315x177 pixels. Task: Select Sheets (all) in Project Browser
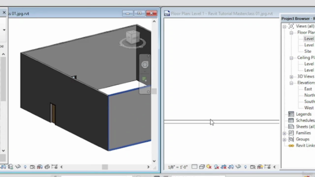tap(305, 127)
